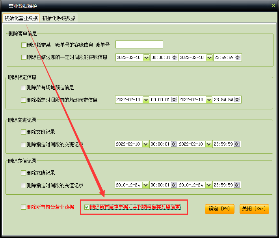Click start time spinner in 充值记录 row
Screen dimensions: 279x238
click(174, 185)
